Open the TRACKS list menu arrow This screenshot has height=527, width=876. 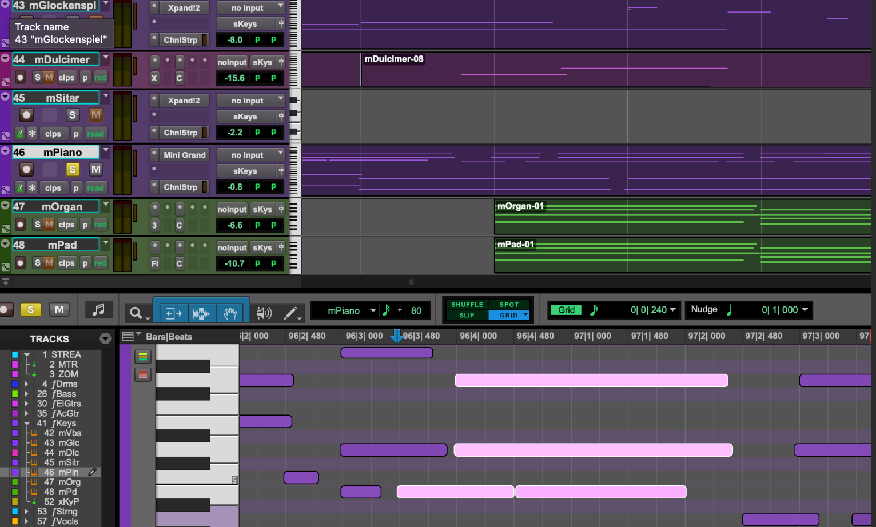point(105,338)
